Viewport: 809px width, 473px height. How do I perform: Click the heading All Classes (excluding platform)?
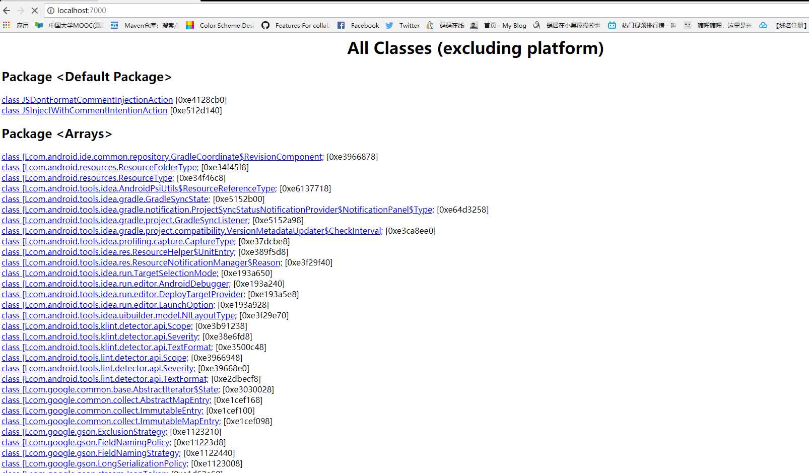click(476, 48)
